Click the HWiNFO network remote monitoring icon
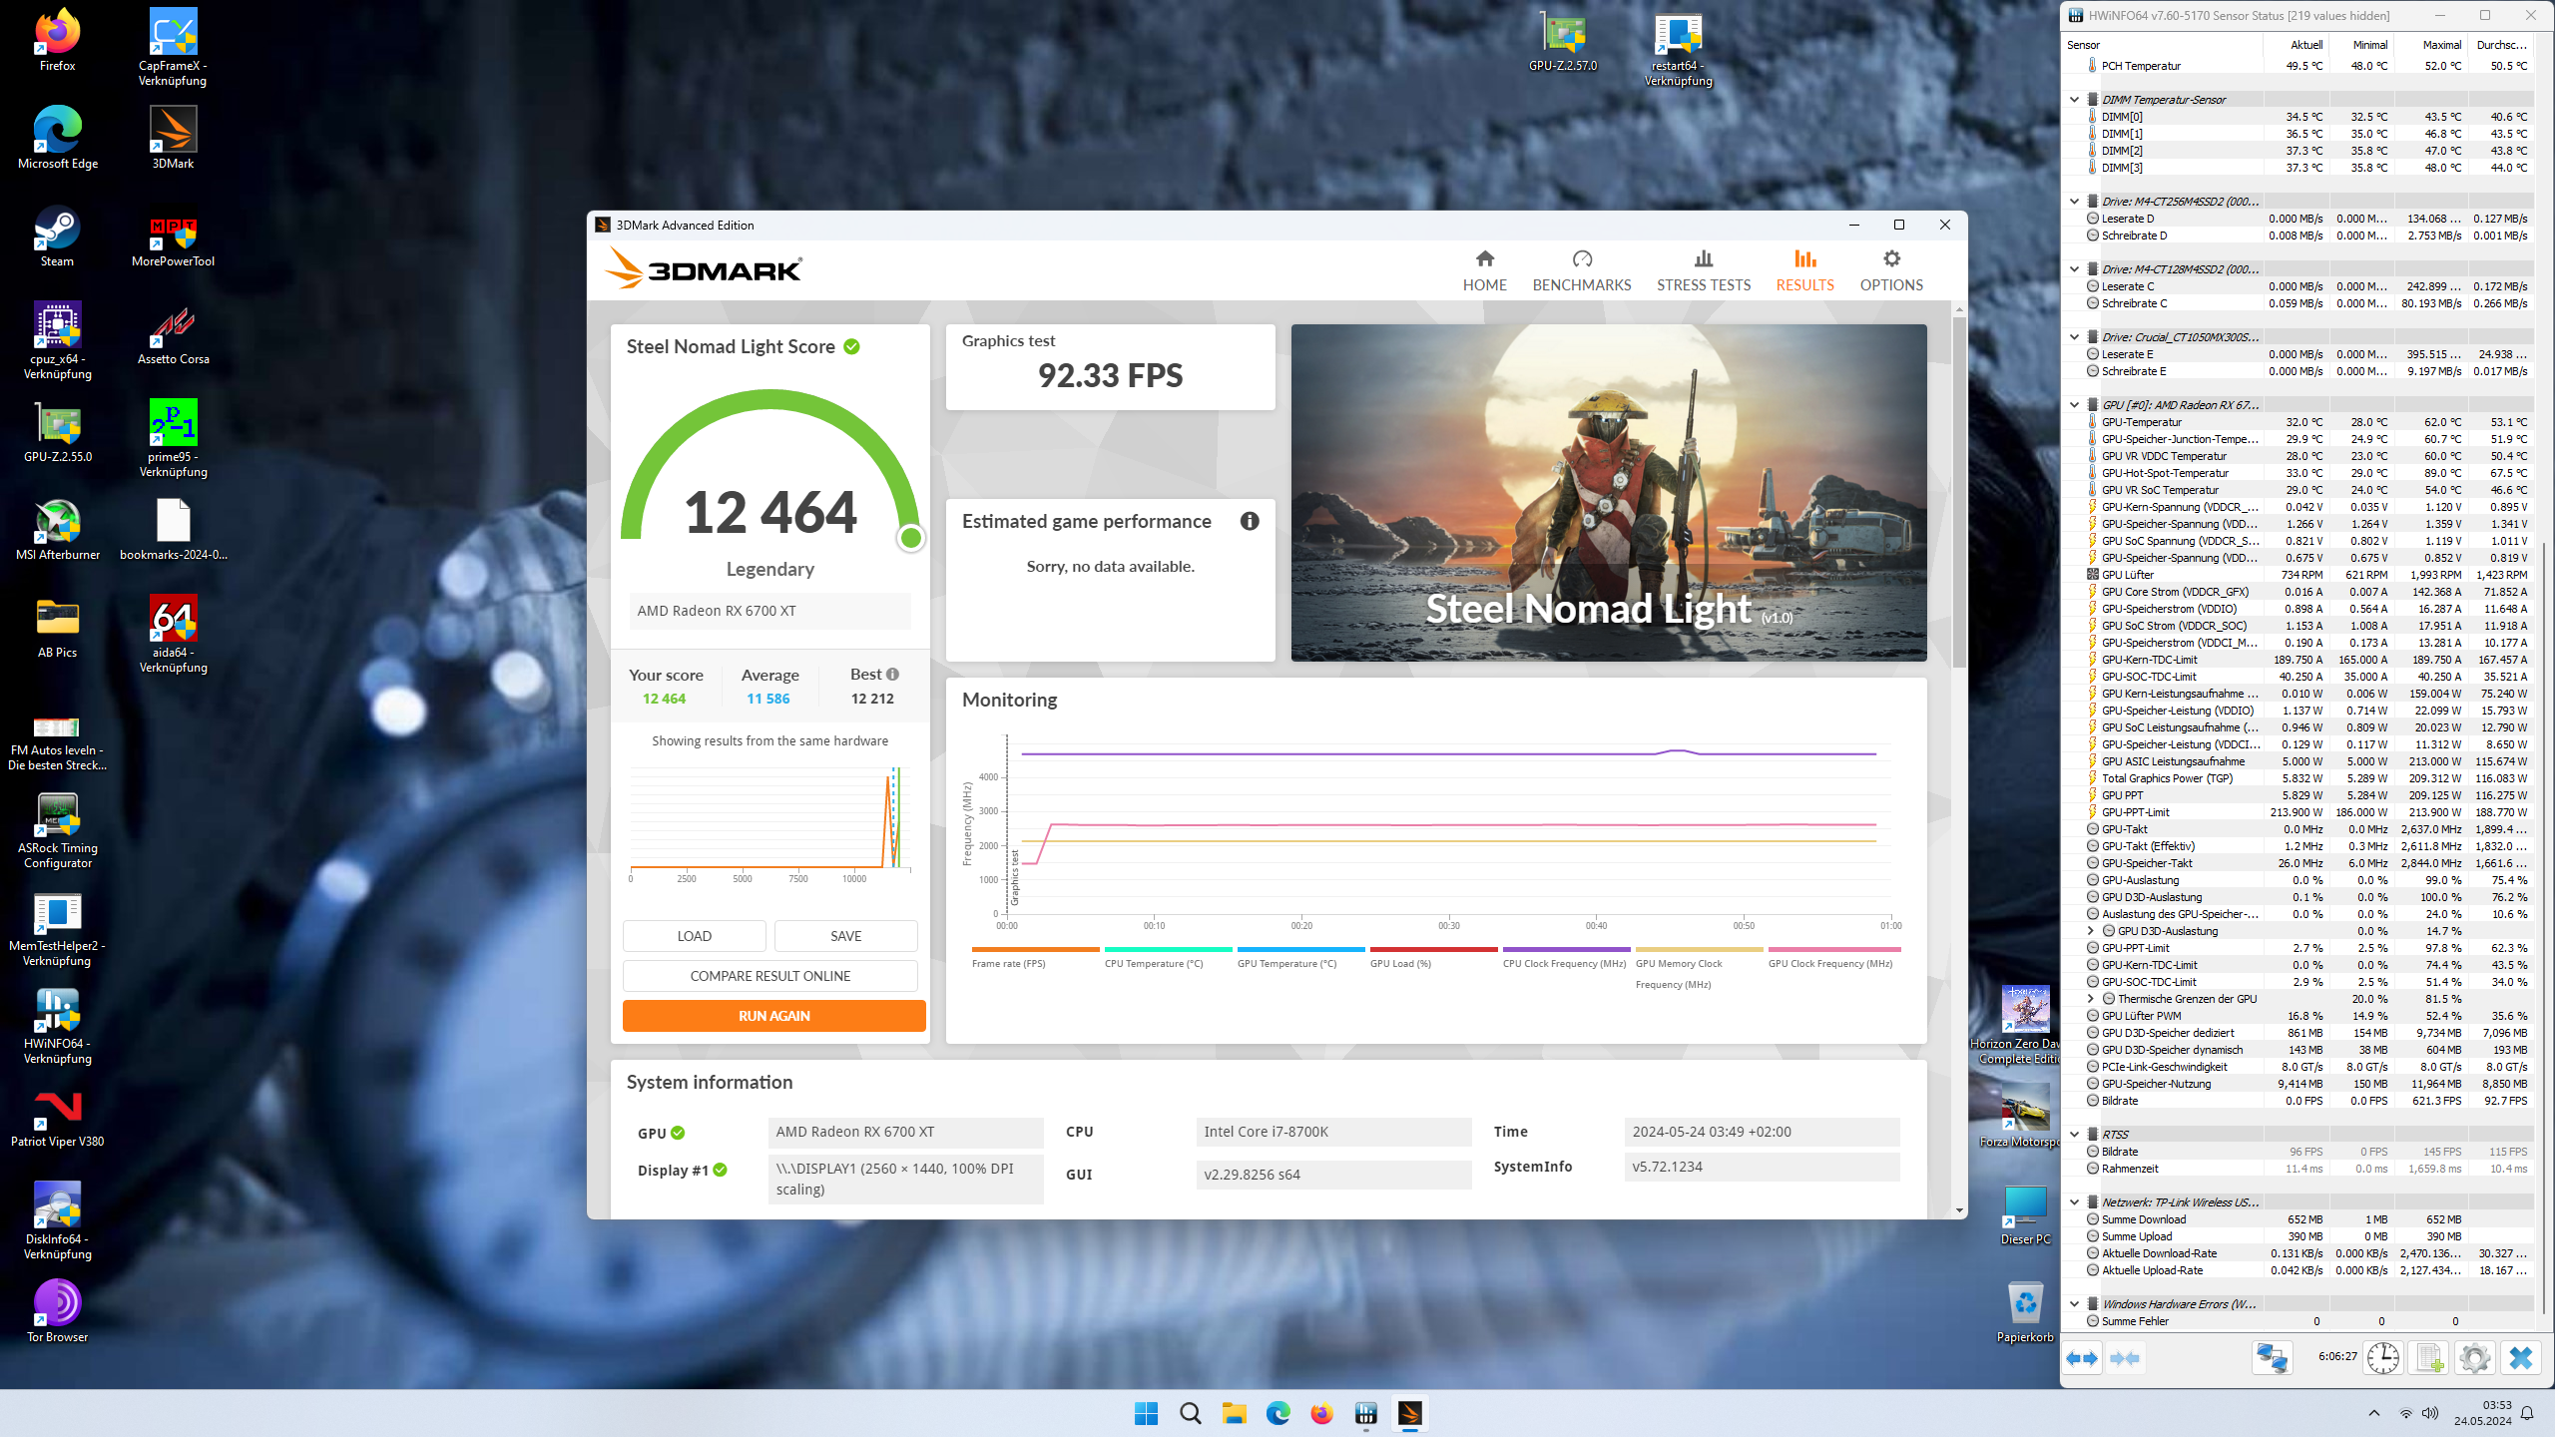Viewport: 2555px width, 1437px height. (2273, 1358)
